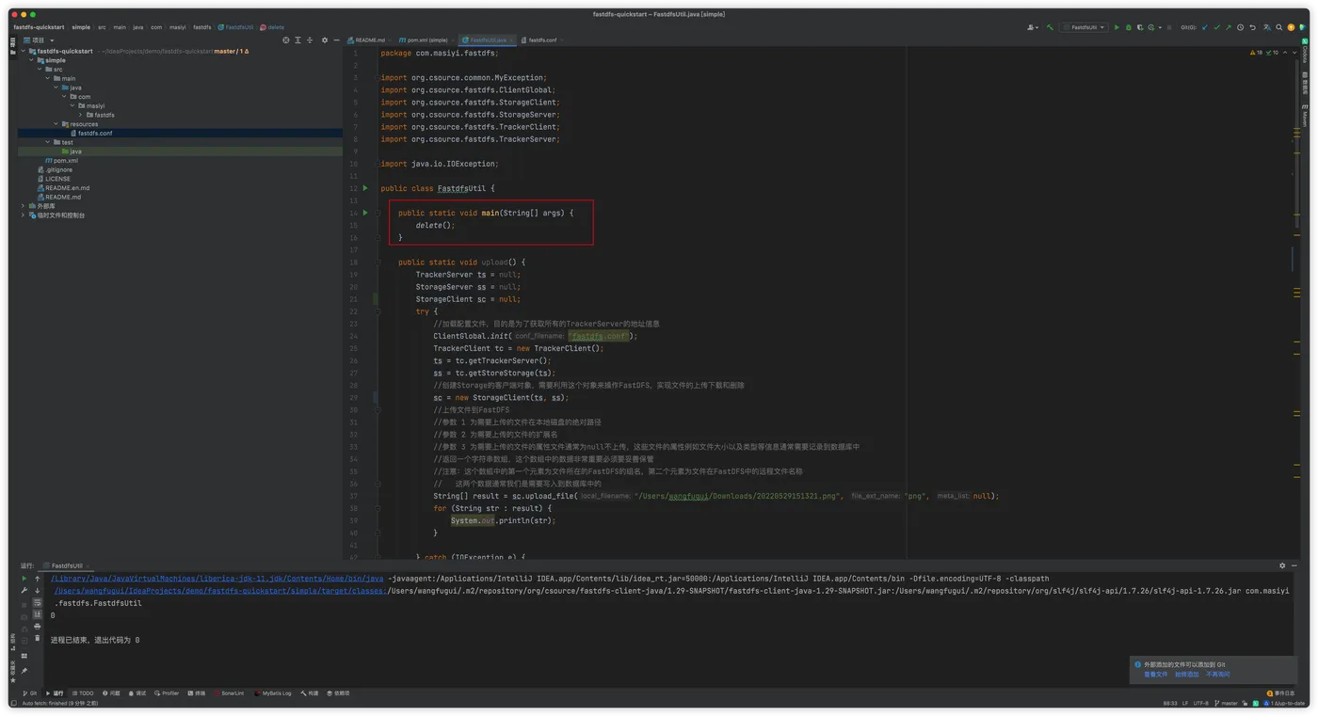
Task: Rerun FastdfsUtil in the run panel
Action: [24, 579]
